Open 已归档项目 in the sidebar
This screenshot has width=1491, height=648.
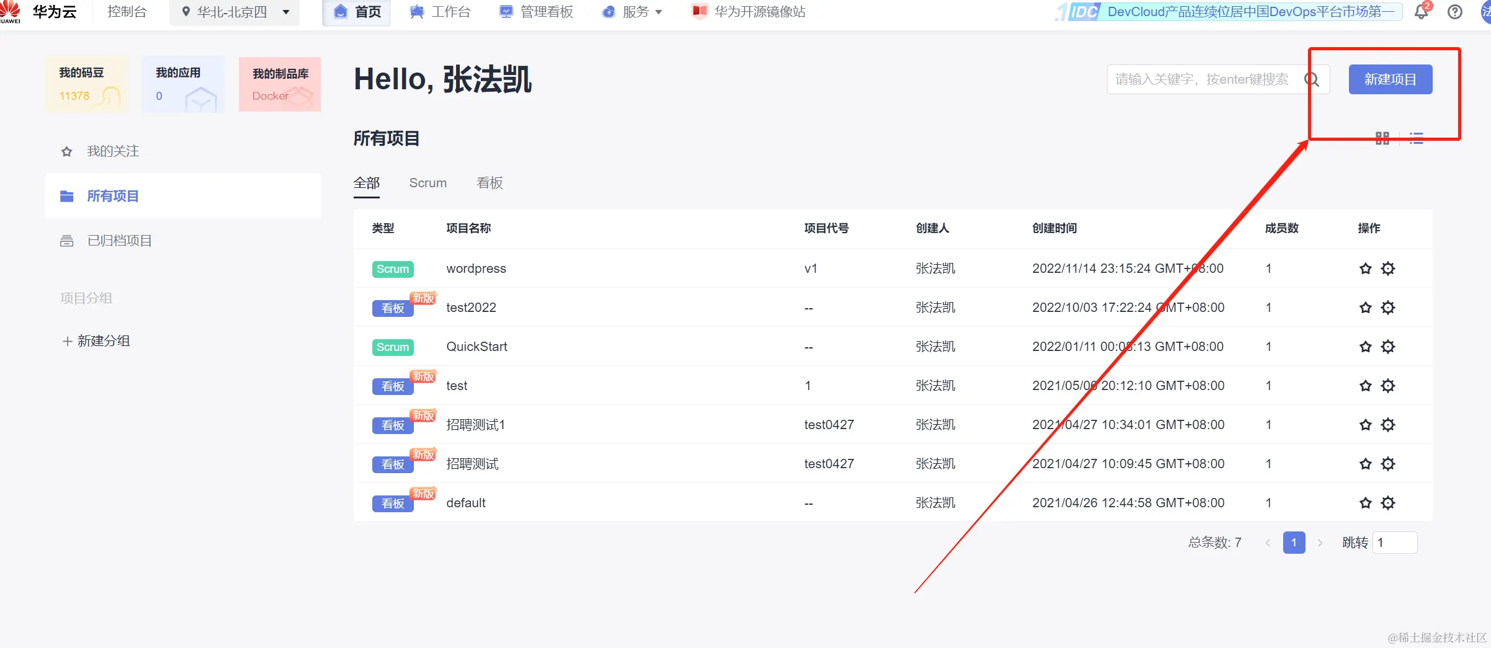tap(183, 241)
